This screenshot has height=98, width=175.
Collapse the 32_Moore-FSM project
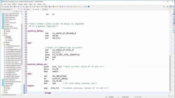[x=1, y=85]
